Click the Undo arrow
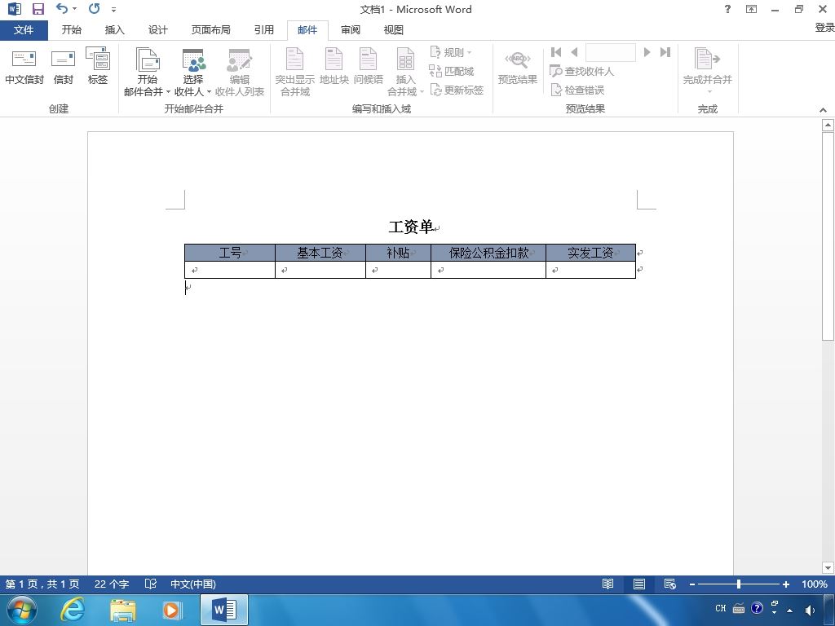Screen dimensions: 835x626 click(62, 8)
